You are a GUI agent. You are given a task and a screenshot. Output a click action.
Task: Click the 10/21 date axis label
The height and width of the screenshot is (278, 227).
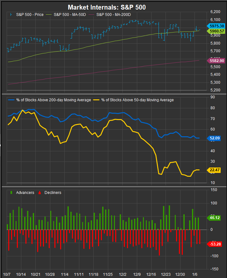pos(35,274)
